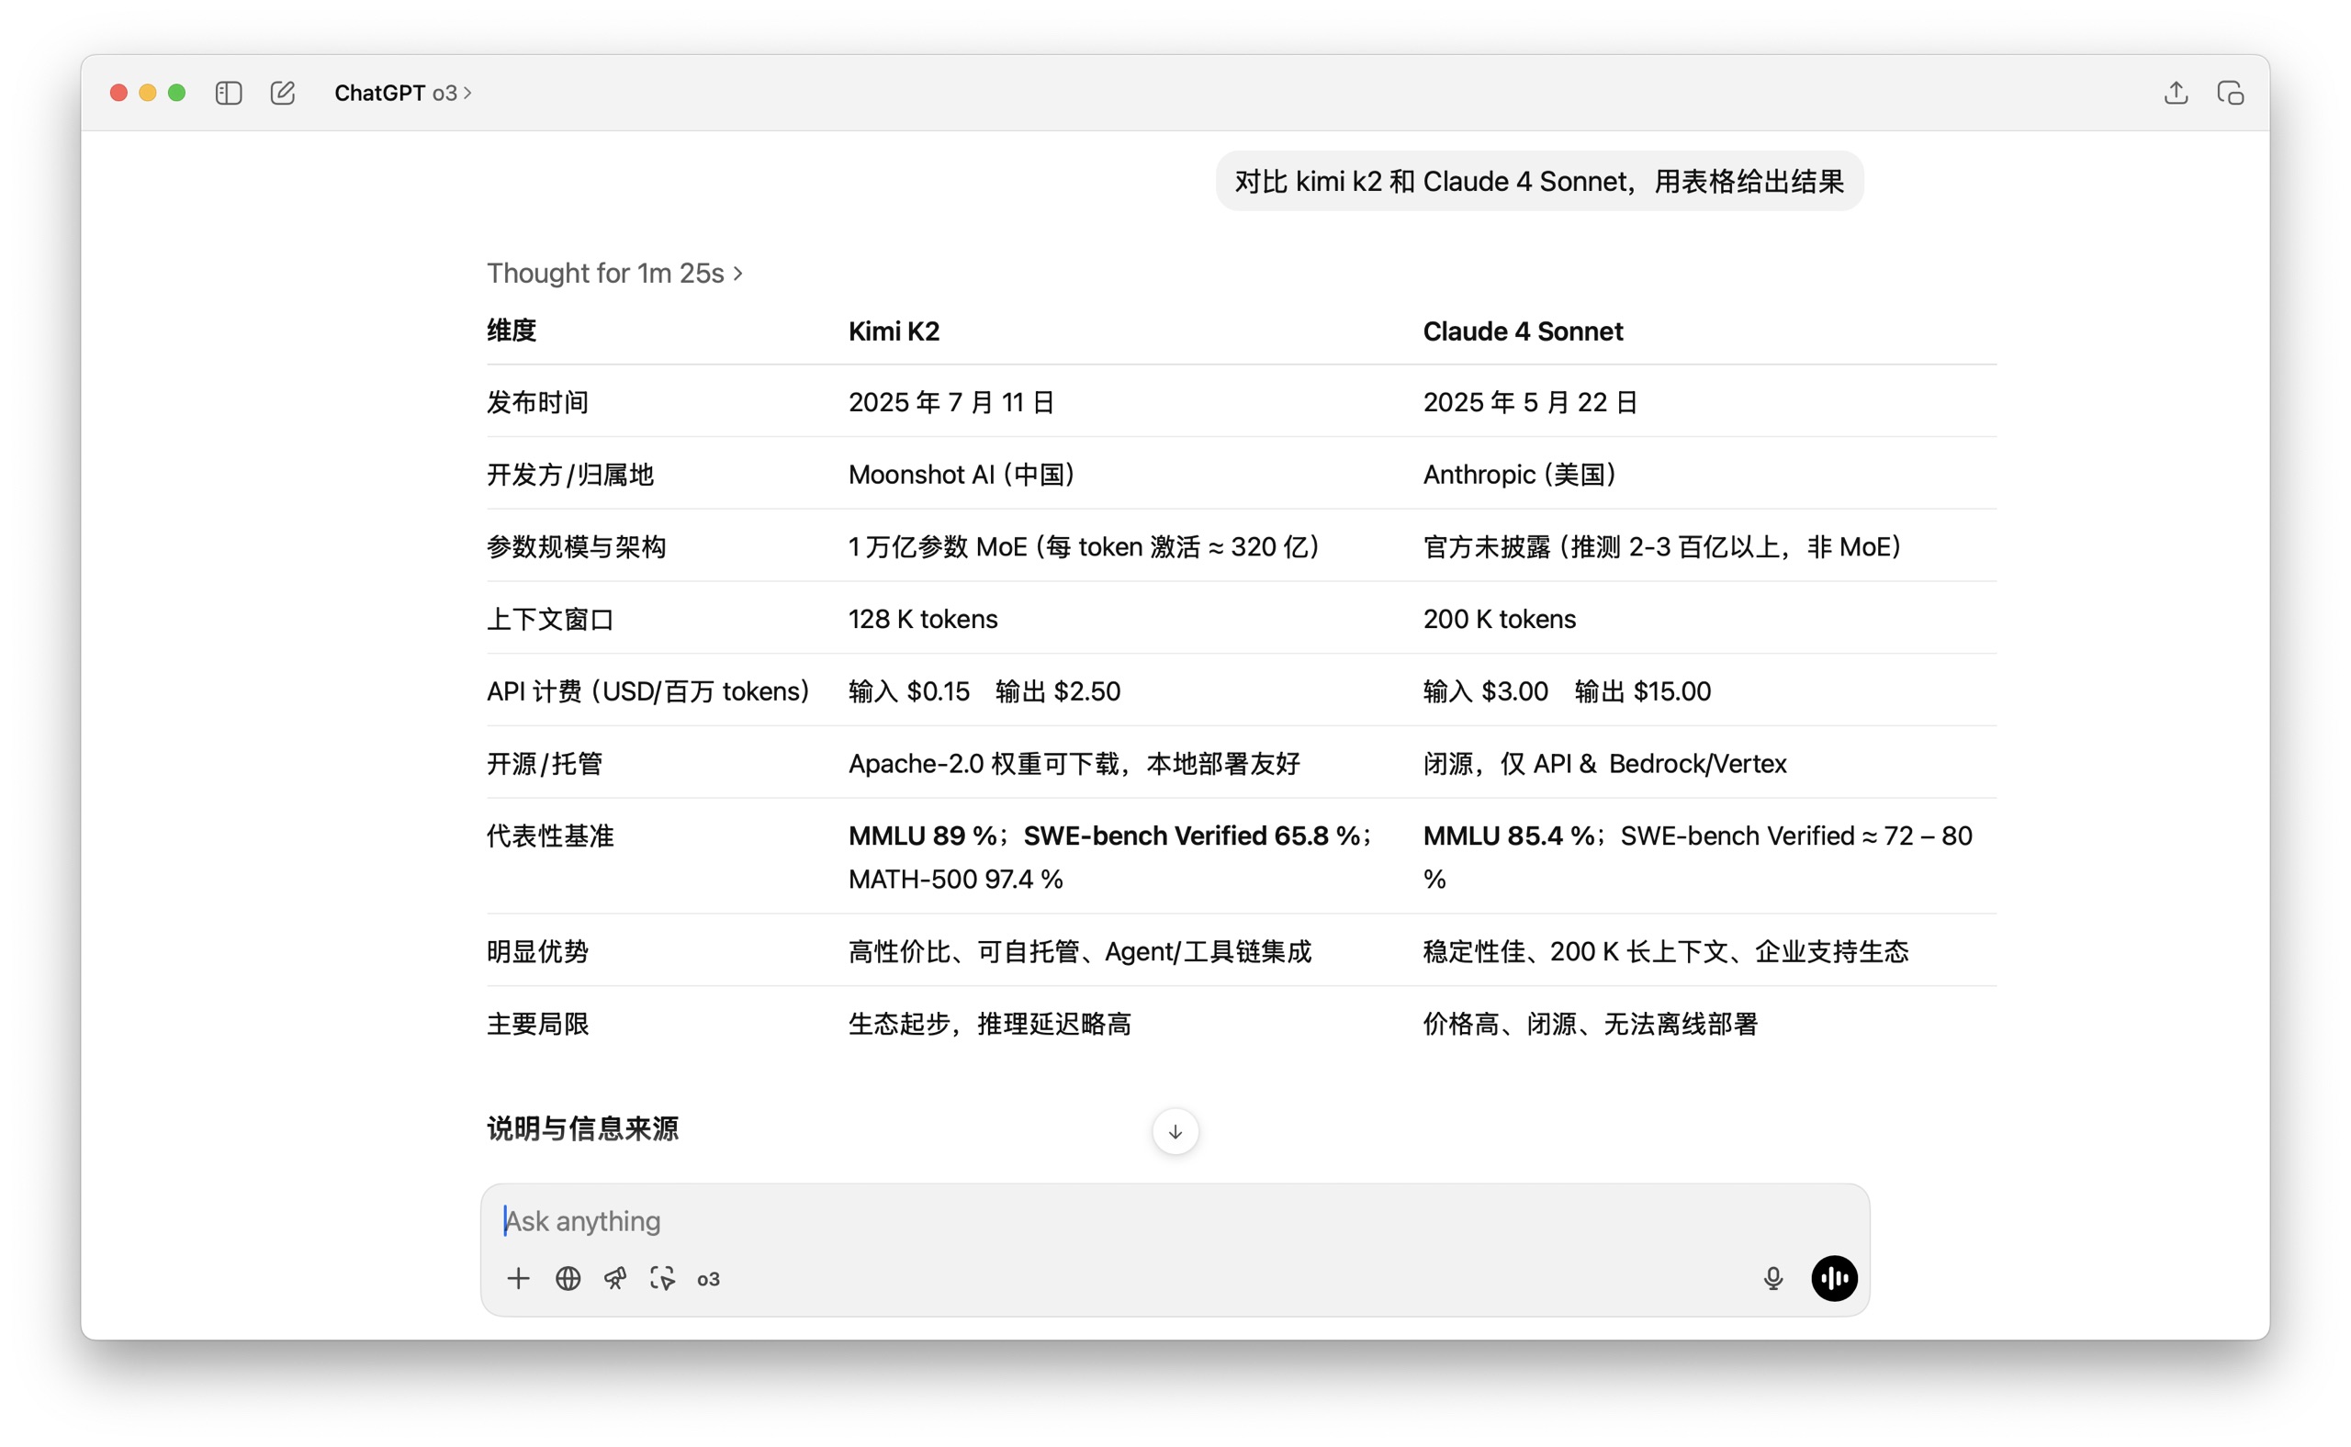This screenshot has height=1447, width=2351.
Task: Click the yellow minimize window button
Action: (148, 93)
